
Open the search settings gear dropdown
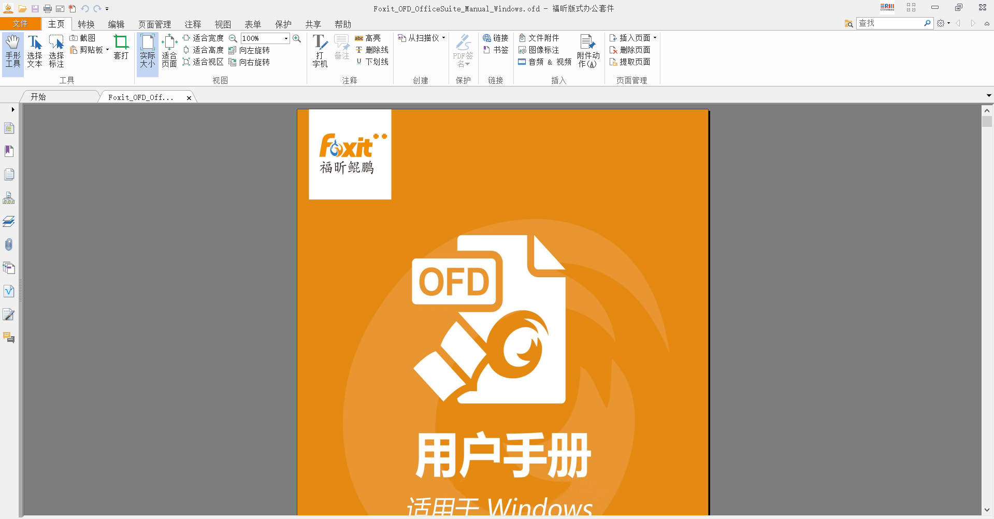point(943,23)
